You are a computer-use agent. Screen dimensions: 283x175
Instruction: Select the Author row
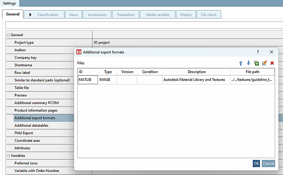(40, 50)
